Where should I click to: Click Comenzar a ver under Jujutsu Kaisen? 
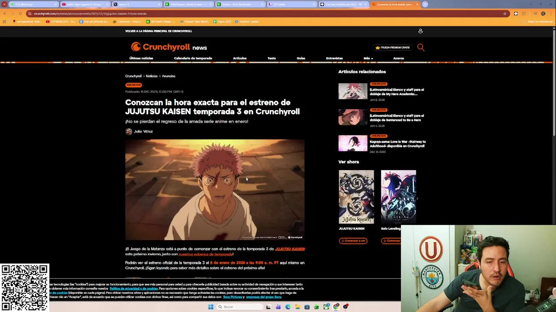point(353,241)
